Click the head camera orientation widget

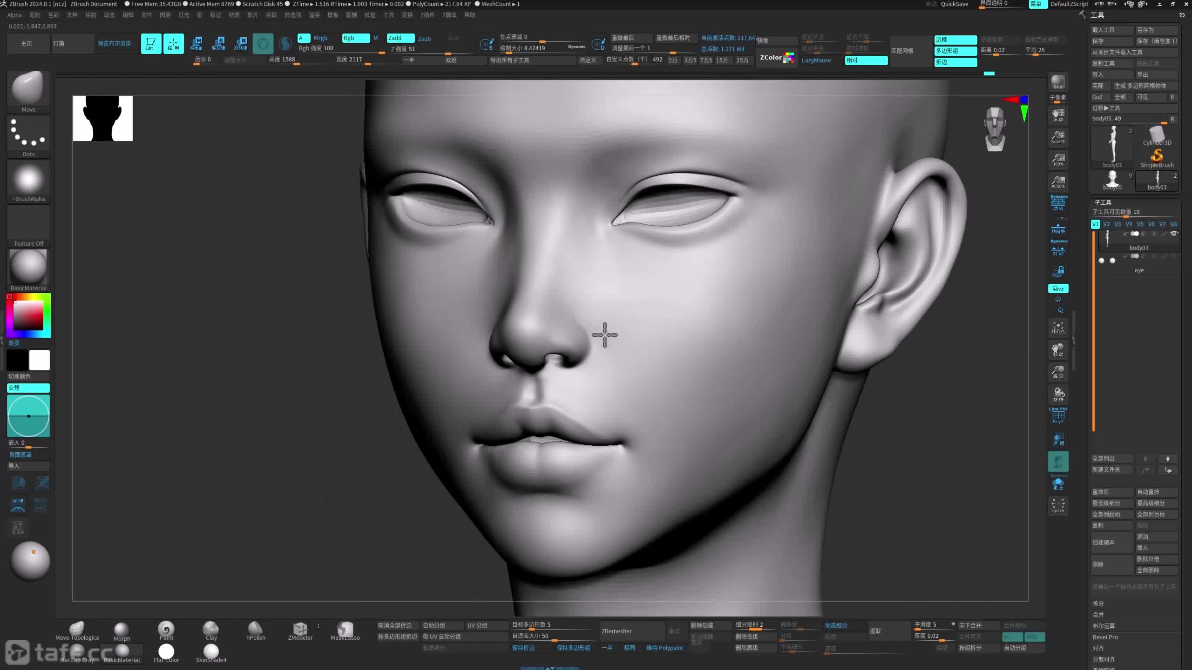[995, 129]
